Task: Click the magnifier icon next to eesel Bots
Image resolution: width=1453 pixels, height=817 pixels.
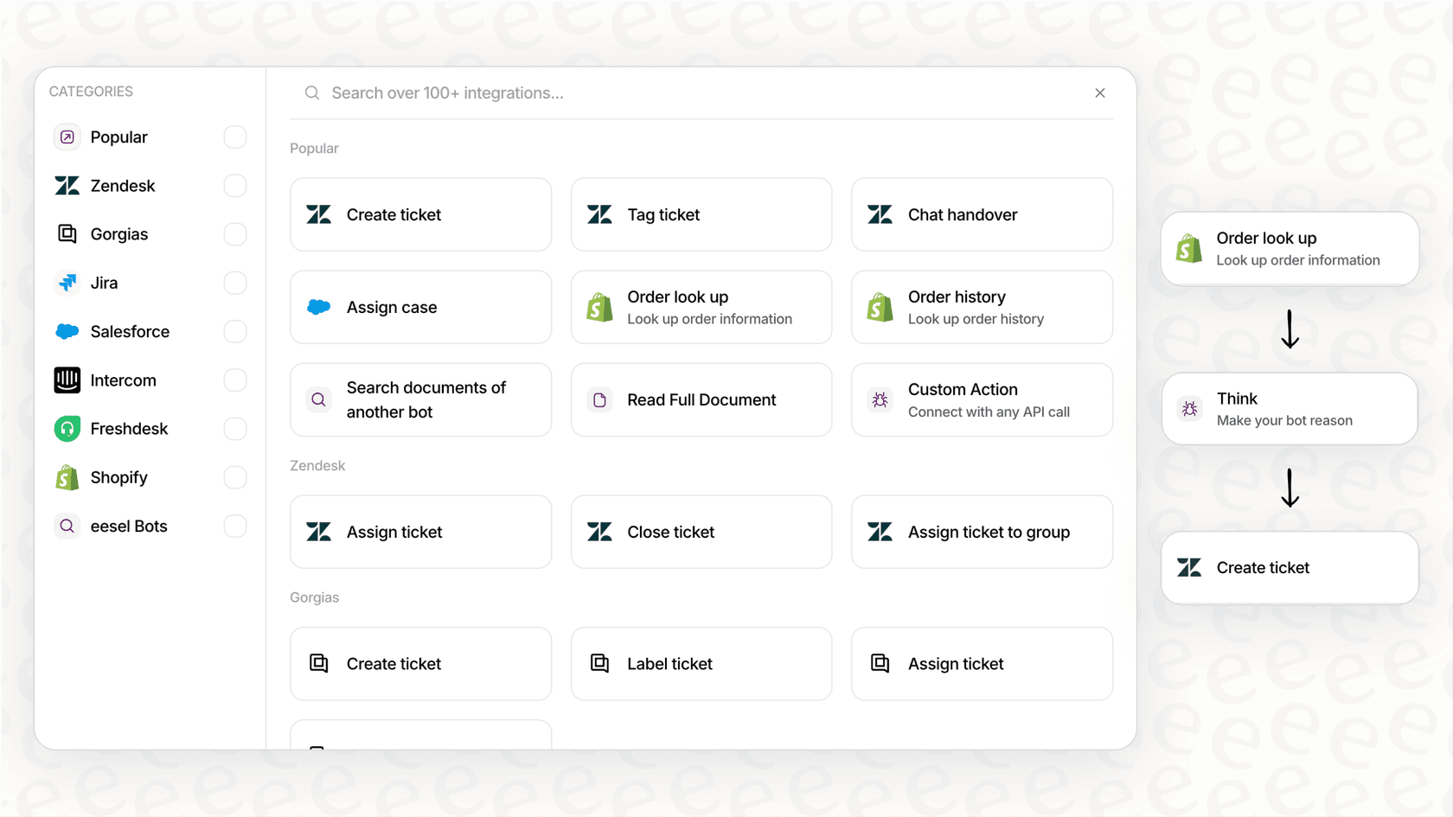Action: (67, 526)
